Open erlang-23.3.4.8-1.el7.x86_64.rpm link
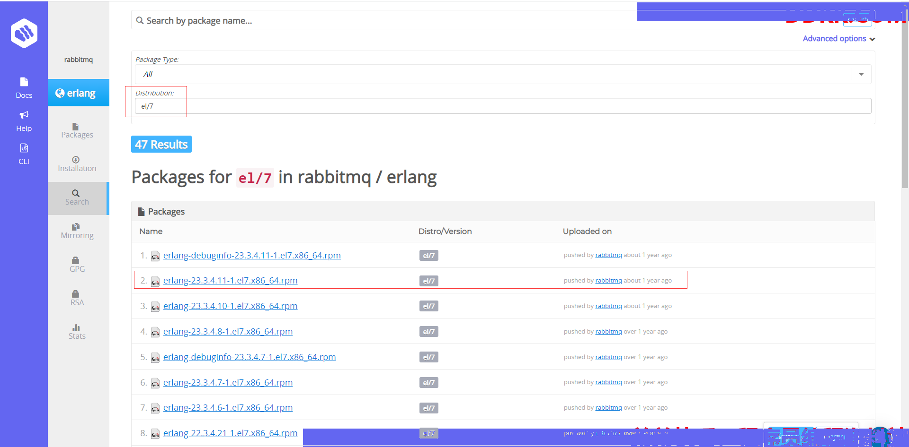This screenshot has width=909, height=447. click(228, 331)
